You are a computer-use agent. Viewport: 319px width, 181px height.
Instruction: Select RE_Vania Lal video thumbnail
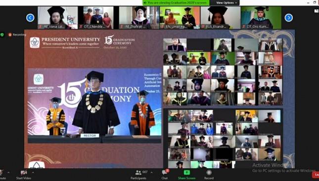tap(58, 18)
